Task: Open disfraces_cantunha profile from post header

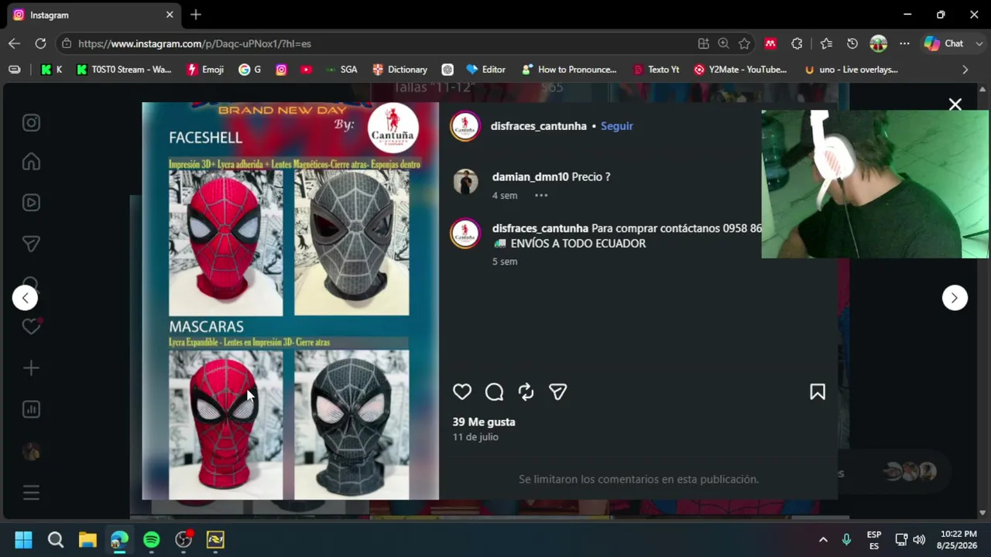Action: coord(539,126)
